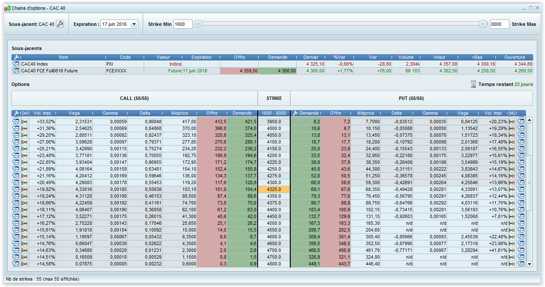Click the Strike Min input field
Image resolution: width=545 pixels, height=287 pixels.
(x=183, y=24)
